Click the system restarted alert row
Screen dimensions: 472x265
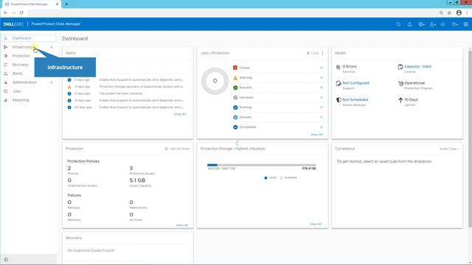click(x=126, y=93)
